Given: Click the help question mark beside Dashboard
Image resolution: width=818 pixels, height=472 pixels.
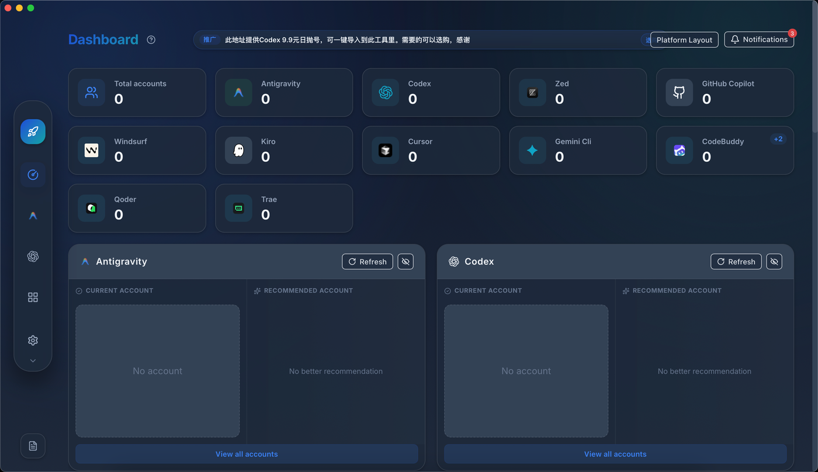Looking at the screenshot, I should (151, 40).
